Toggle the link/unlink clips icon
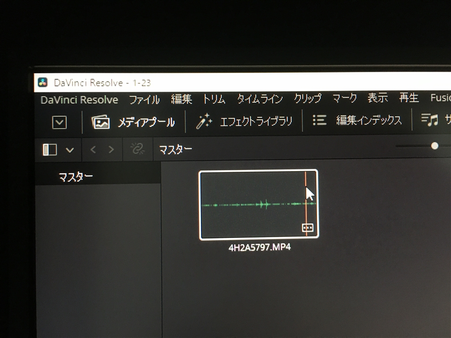The height and width of the screenshot is (338, 451). click(138, 149)
